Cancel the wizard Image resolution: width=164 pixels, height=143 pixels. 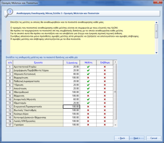154,138
